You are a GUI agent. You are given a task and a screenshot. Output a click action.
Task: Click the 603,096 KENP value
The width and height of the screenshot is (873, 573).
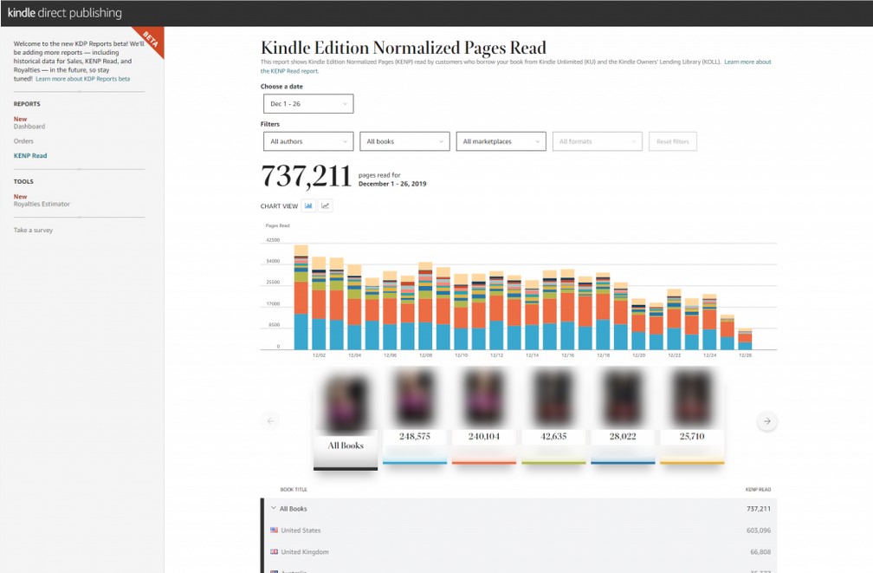click(x=759, y=530)
